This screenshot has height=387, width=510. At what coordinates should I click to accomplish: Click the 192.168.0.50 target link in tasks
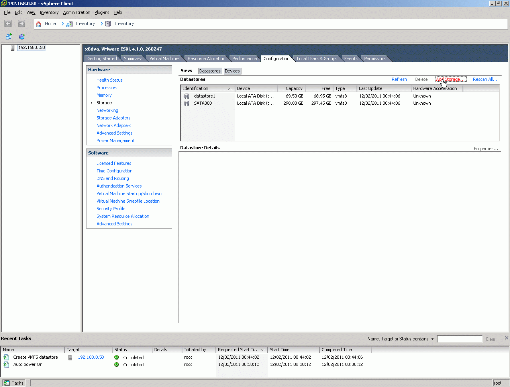(x=91, y=358)
